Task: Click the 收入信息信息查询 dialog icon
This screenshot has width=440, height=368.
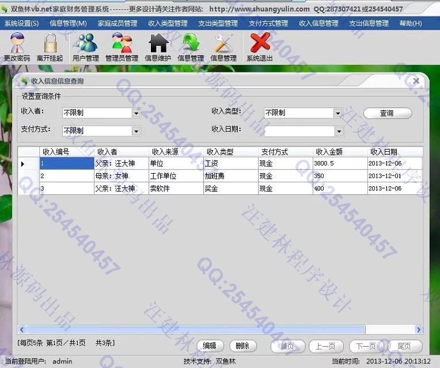Action: tap(24, 81)
